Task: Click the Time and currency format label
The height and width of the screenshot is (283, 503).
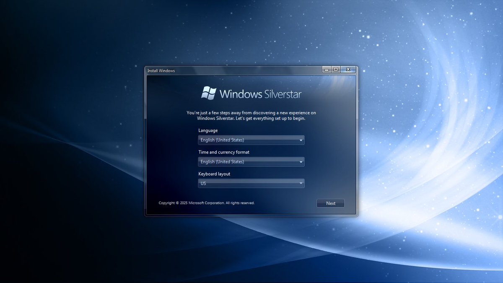Action: point(224,152)
